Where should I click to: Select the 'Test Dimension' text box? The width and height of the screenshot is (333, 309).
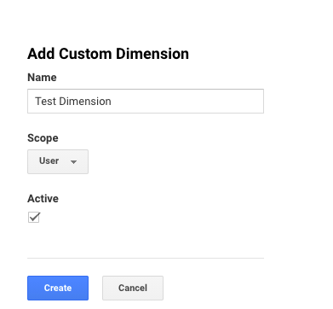coord(146,102)
